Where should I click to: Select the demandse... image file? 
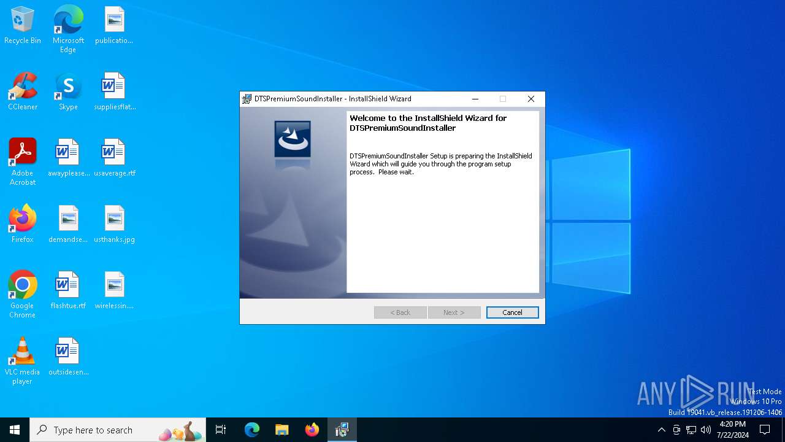point(68,225)
